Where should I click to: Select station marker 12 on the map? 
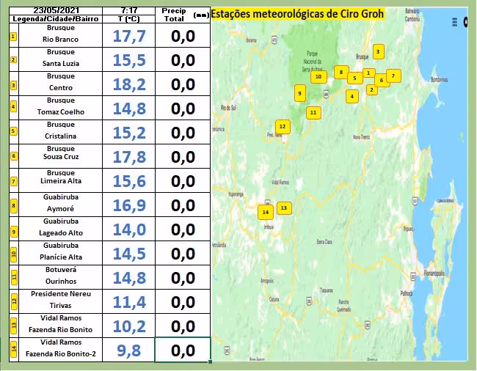pyautogui.click(x=283, y=126)
